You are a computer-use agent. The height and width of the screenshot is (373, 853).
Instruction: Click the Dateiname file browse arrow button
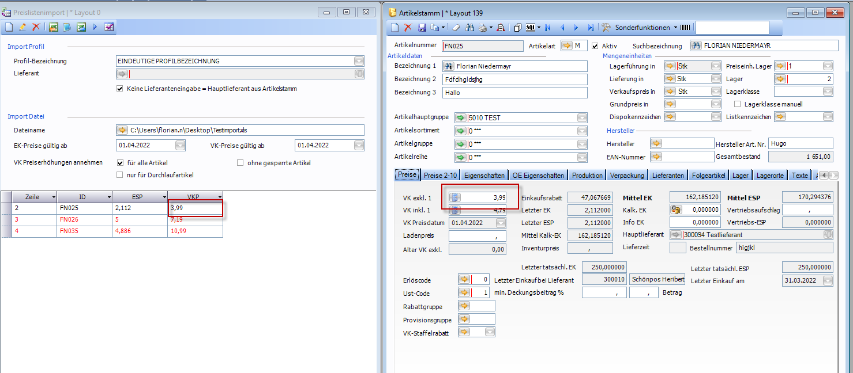(122, 130)
